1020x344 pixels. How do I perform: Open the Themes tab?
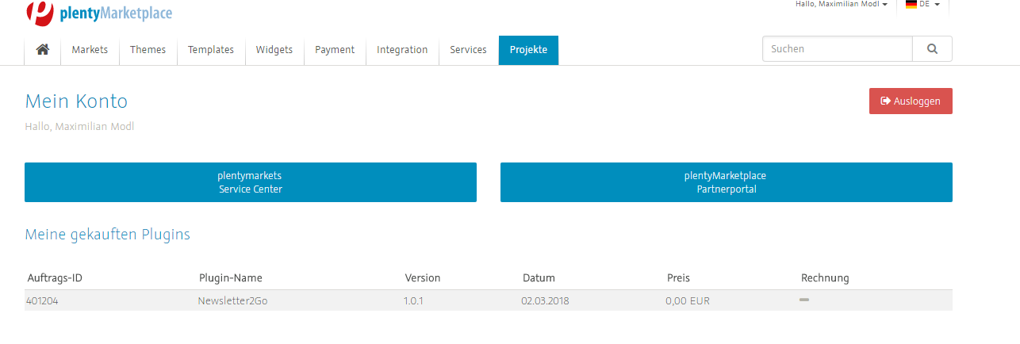[148, 49]
